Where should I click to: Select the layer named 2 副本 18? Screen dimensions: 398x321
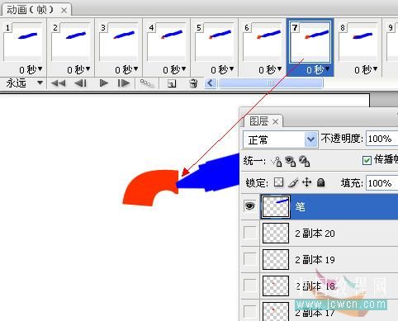click(x=315, y=286)
